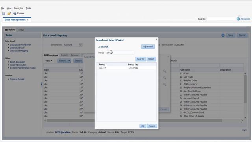Image resolution: width=252 pixels, height=142 pixels.
Task: Click the vertical scrollbar up arrow
Action: pos(245,74)
